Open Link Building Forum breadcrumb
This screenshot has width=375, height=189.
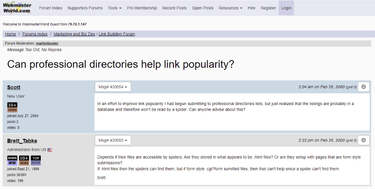[117, 34]
